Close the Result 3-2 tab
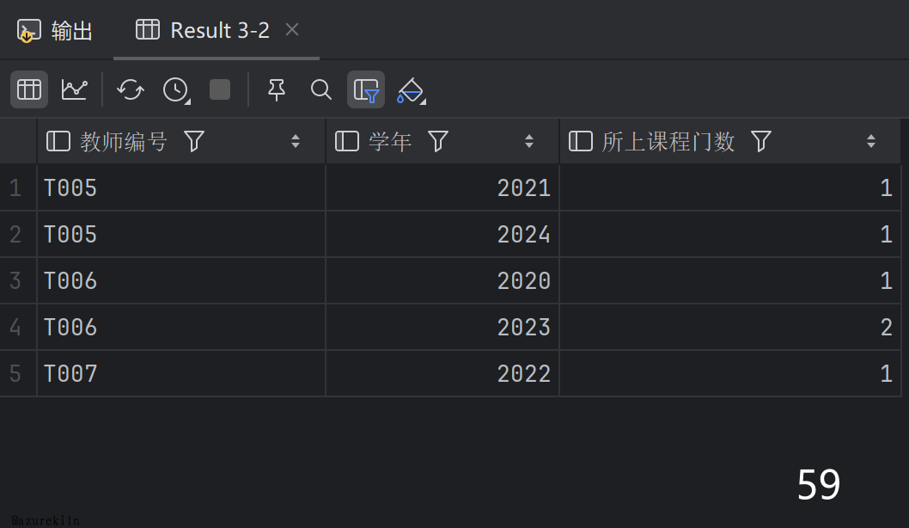The width and height of the screenshot is (909, 528). click(292, 30)
